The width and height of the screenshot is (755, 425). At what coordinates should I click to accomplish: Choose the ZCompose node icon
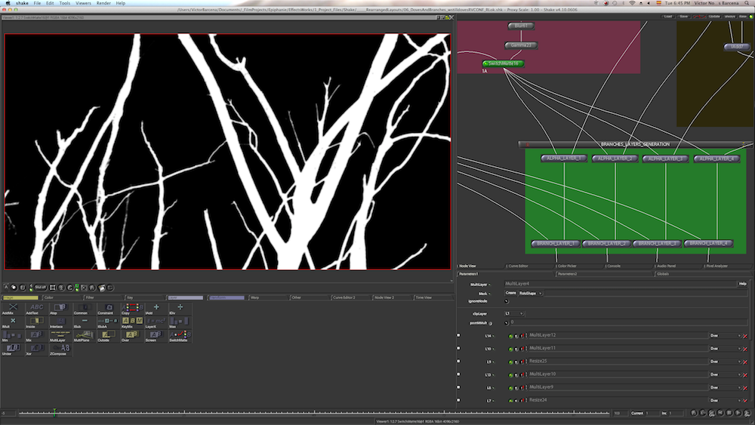point(60,346)
